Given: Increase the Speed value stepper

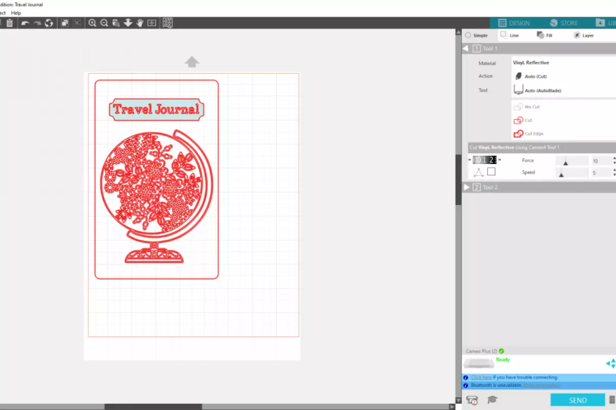Looking at the screenshot, I should (614, 170).
